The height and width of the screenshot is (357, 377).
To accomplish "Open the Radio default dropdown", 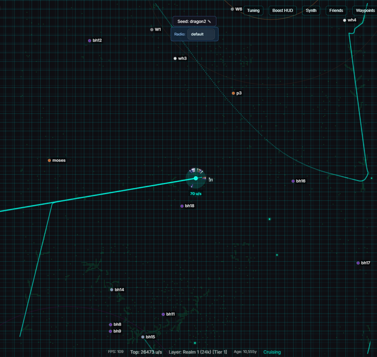I will [201, 34].
